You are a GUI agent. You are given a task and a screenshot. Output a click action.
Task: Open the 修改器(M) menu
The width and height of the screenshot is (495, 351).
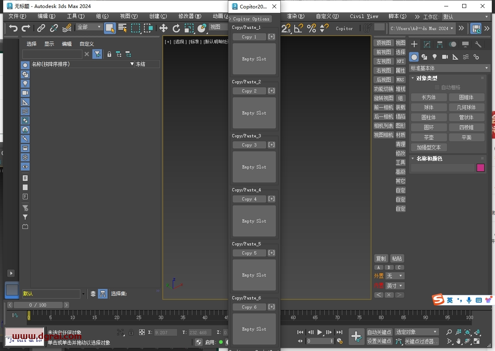190,16
